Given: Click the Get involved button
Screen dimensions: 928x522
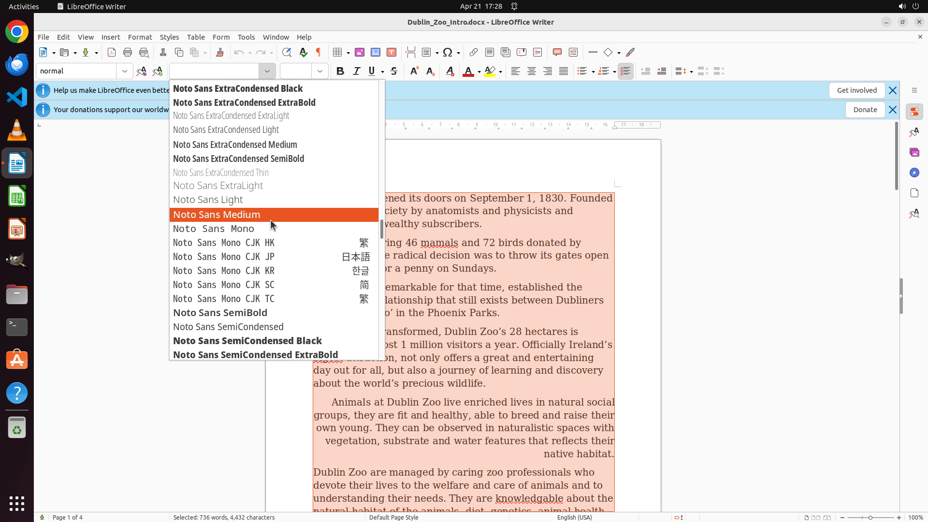Looking at the screenshot, I should [856, 90].
